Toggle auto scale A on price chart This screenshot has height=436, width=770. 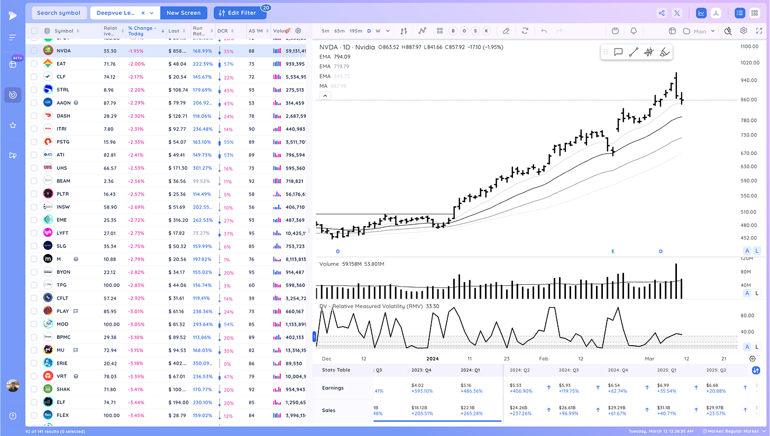[747, 251]
